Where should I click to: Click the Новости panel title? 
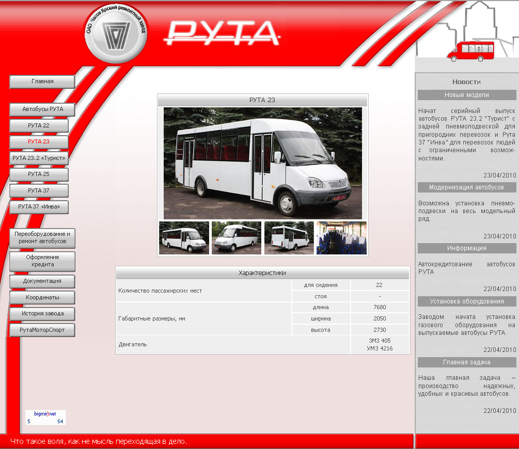pyautogui.click(x=466, y=82)
